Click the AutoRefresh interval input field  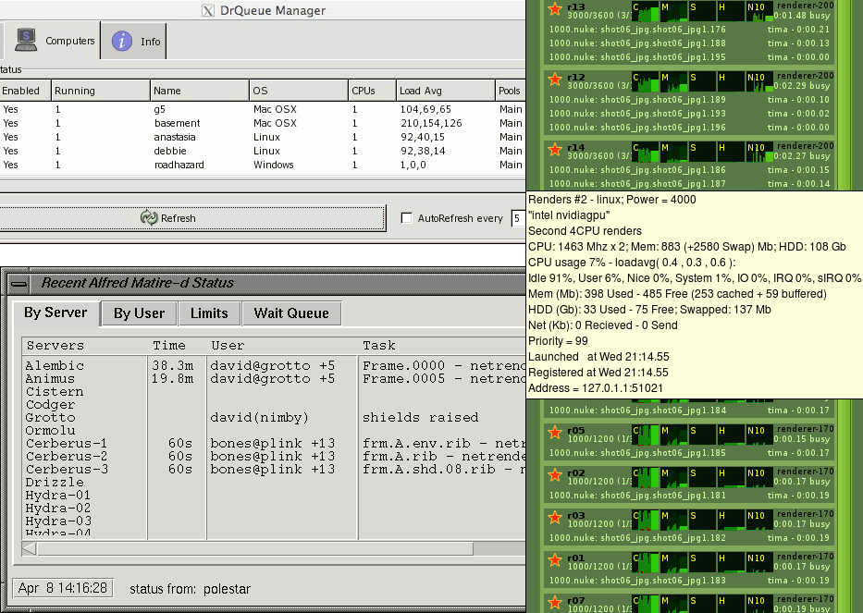[x=518, y=218]
